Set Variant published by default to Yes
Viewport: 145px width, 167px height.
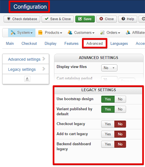[108, 109]
